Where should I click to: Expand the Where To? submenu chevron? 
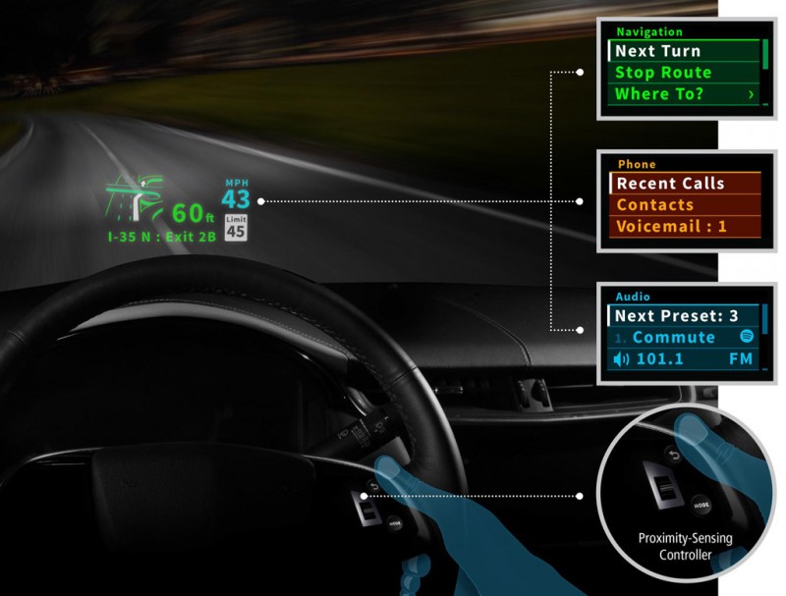[752, 95]
